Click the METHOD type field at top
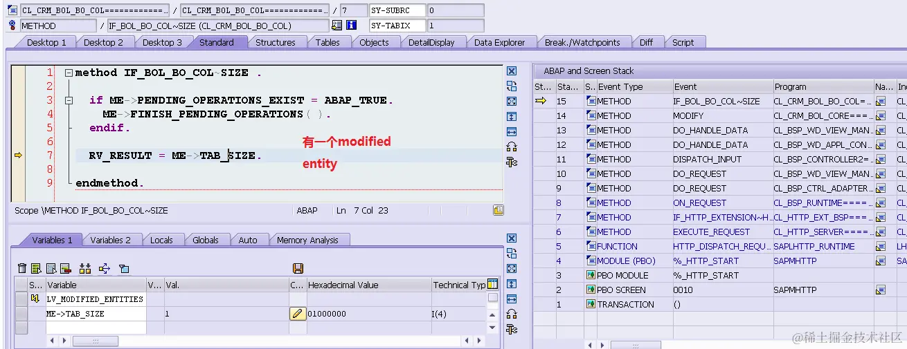907x349 pixels. pos(58,26)
